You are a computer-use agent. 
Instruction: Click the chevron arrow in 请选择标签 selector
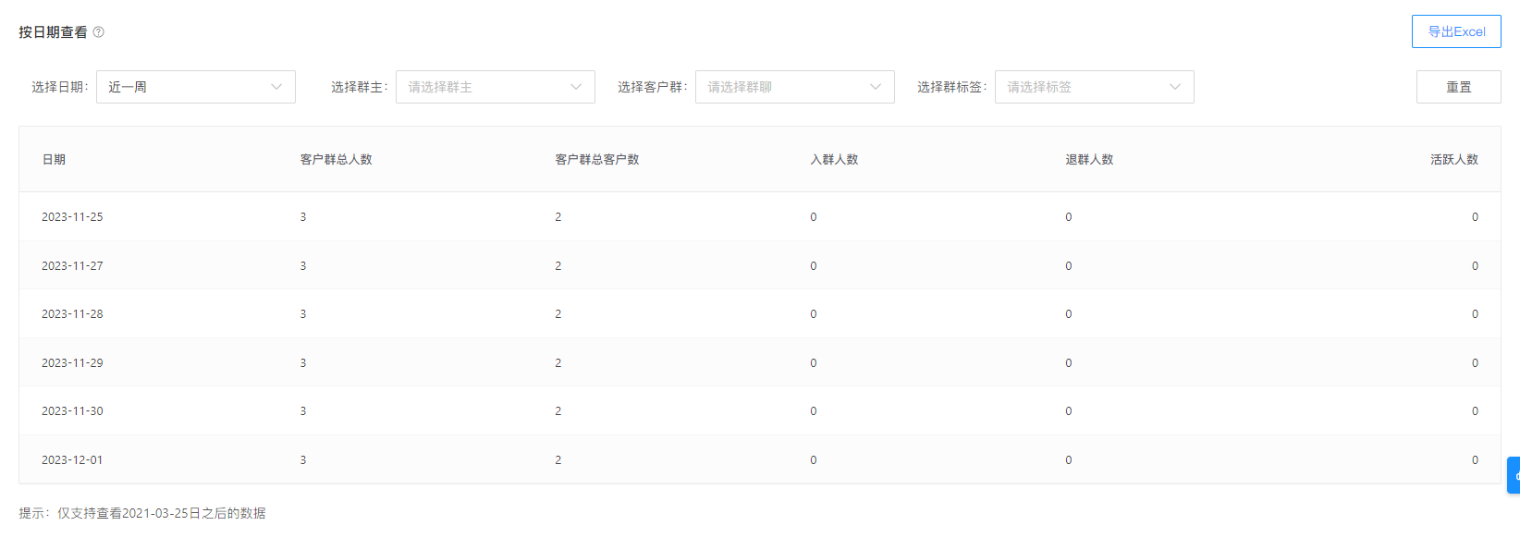[1175, 87]
